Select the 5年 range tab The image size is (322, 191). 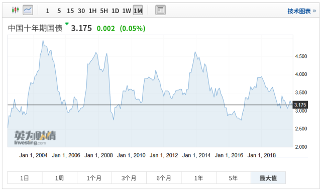click(x=233, y=178)
